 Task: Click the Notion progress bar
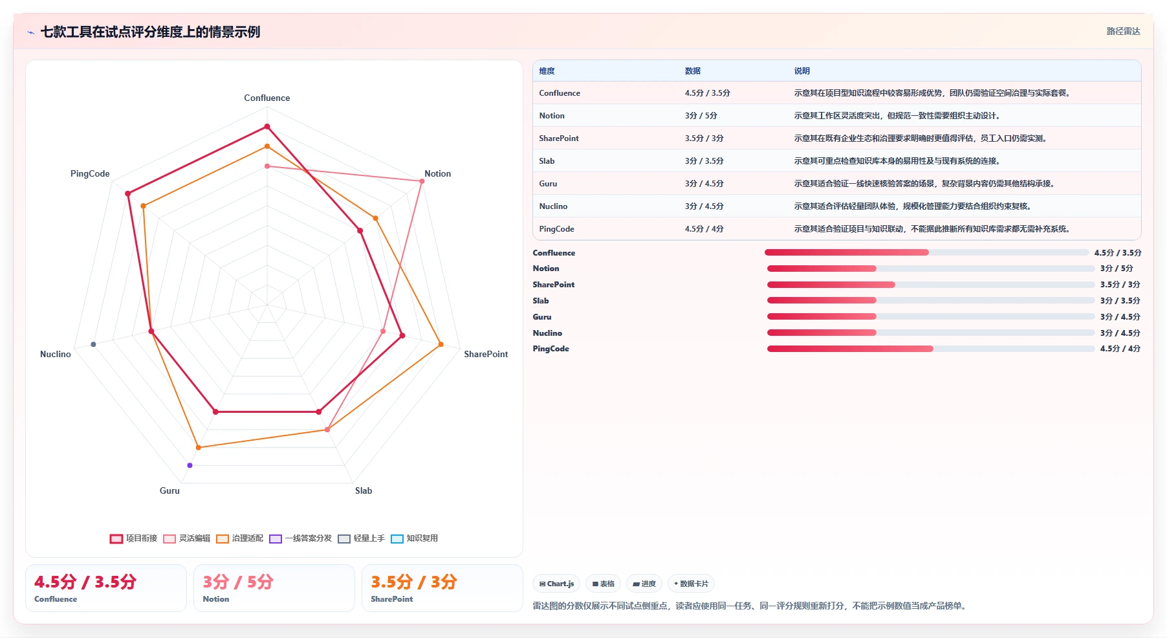pos(931,269)
